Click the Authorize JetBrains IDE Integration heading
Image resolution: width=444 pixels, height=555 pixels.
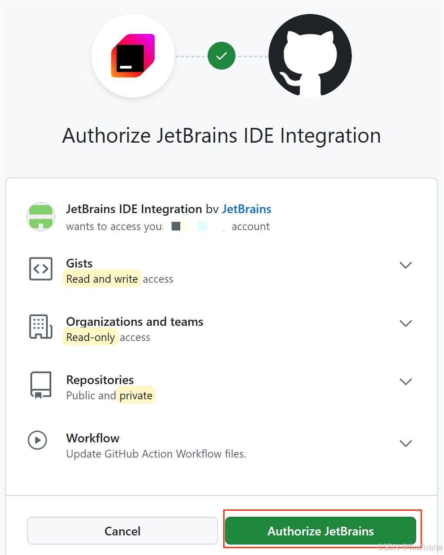[222, 135]
